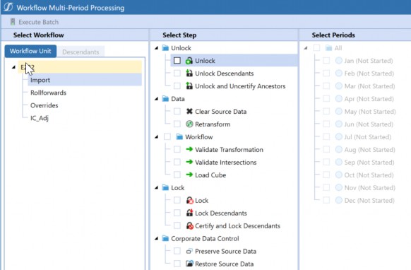This screenshot has height=270, width=411.
Task: Select the IC_Adj workflow item
Action: [40, 118]
